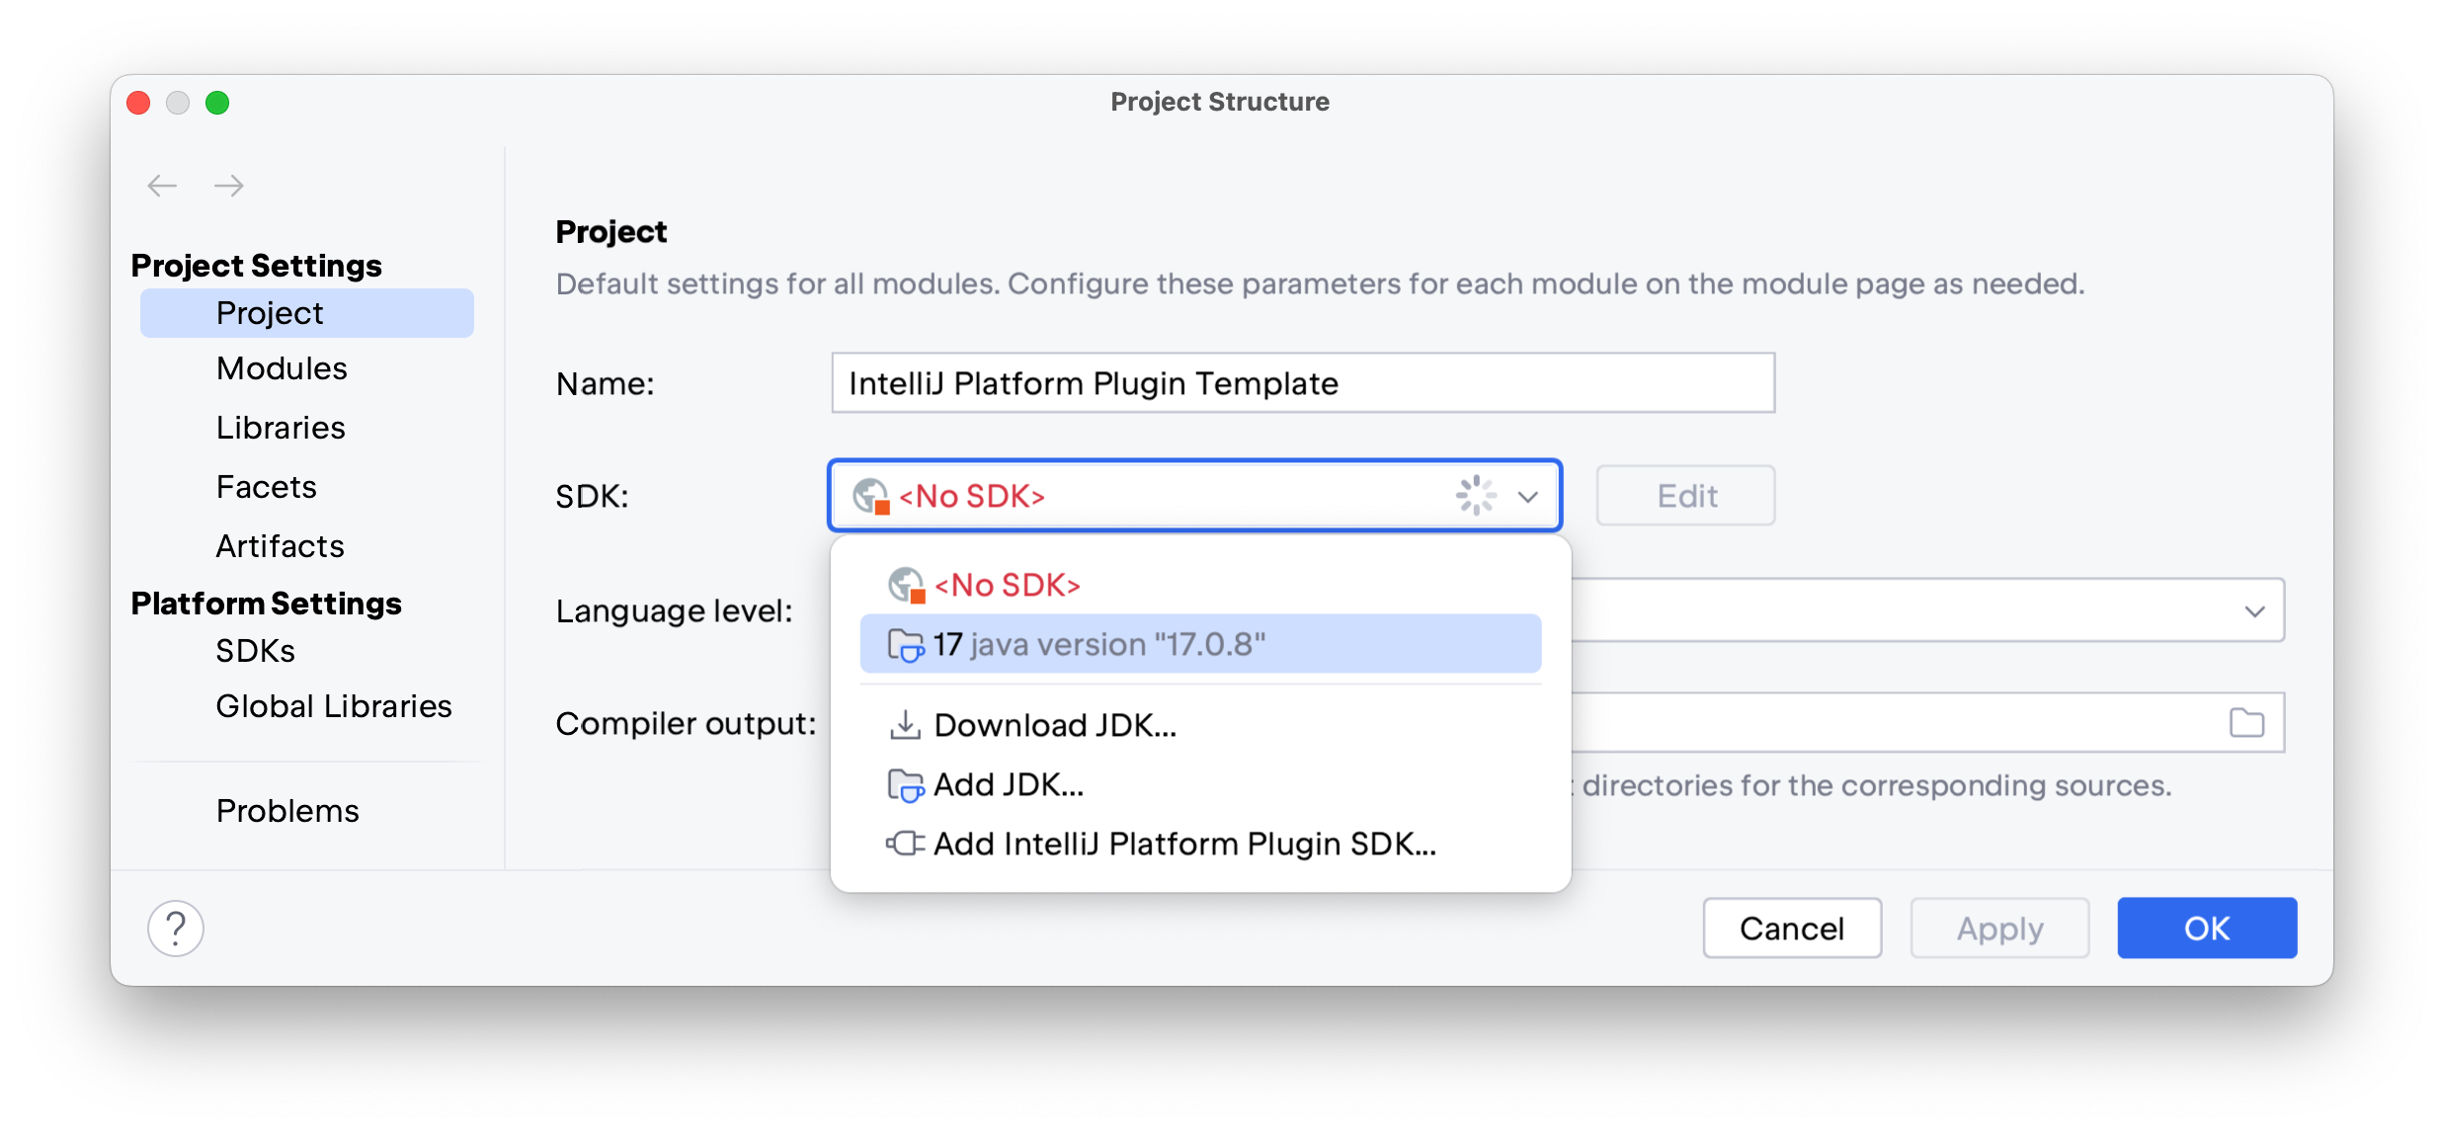Switch to the Problems section
This screenshot has height=1132, width=2444.
286,810
